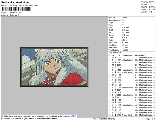Click 'Amber Black' description in stop 7

tap(127, 72)
